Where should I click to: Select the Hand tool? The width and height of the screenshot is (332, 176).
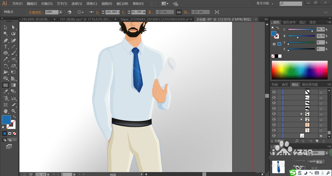[6, 111]
